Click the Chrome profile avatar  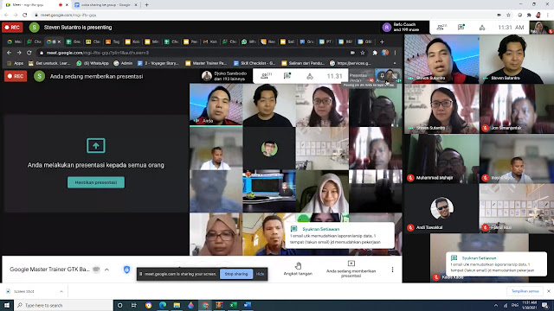(x=538, y=15)
